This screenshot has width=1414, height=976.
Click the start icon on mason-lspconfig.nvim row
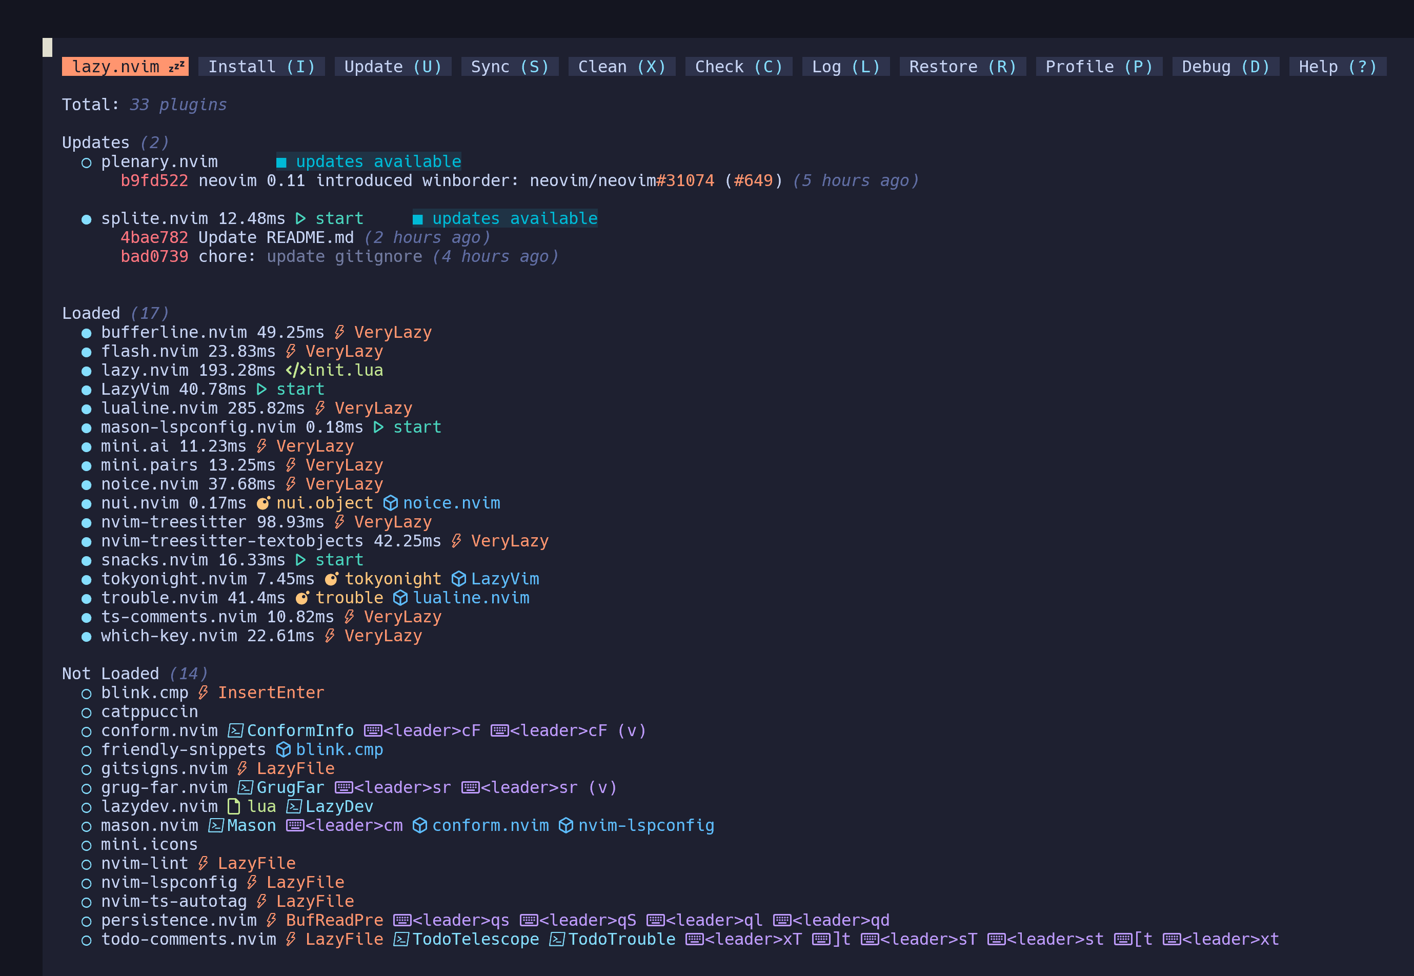[378, 427]
